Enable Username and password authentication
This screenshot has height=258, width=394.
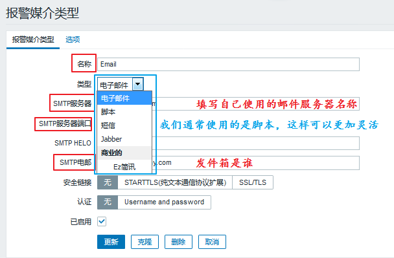pos(165,202)
